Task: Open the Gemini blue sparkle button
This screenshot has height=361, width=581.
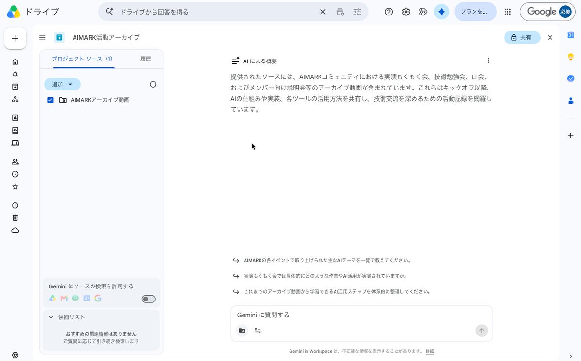Action: tap(442, 12)
